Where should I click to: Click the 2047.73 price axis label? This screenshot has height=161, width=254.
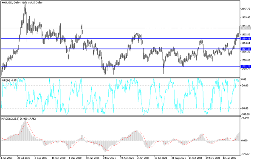pyautogui.click(x=246, y=9)
